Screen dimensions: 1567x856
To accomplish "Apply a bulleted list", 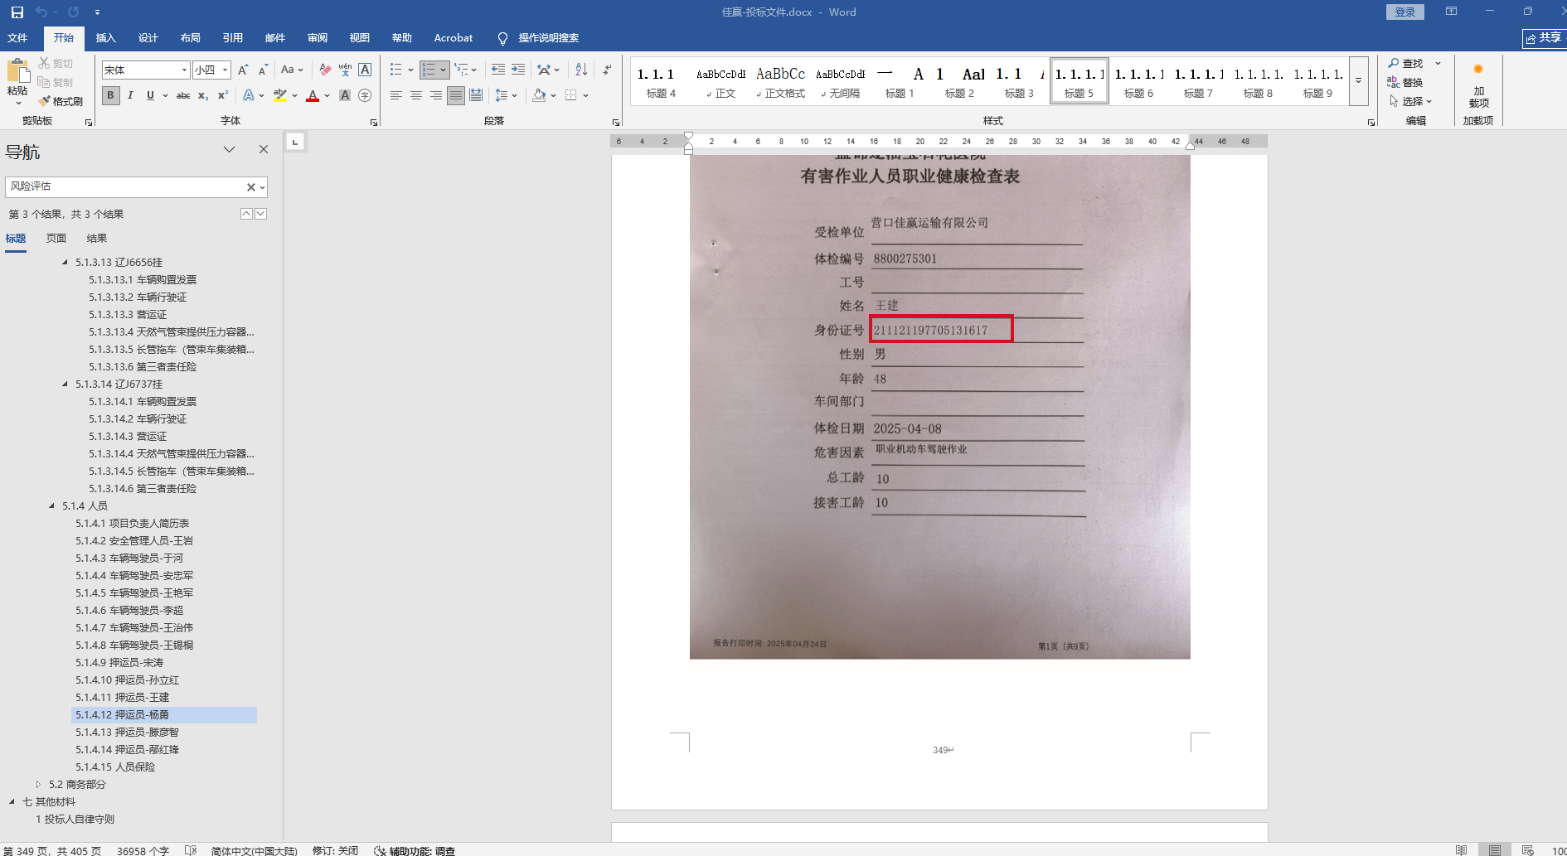I will coord(396,70).
